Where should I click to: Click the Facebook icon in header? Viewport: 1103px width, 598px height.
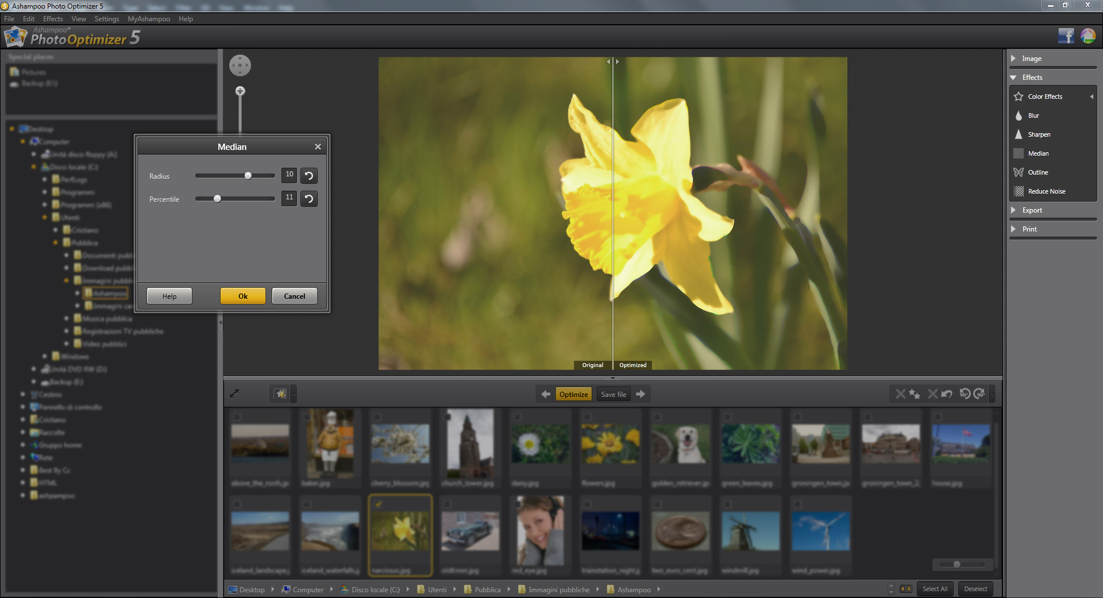pos(1066,36)
